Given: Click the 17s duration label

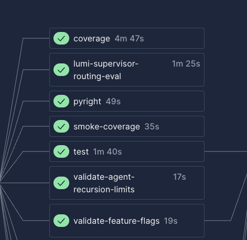Looking at the screenshot, I should 179,177.
